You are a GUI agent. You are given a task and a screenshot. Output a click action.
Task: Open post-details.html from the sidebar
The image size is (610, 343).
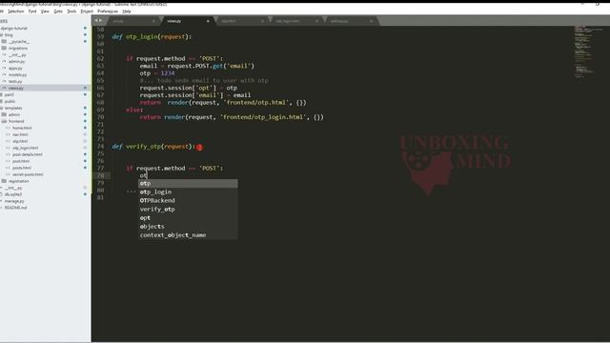point(28,154)
